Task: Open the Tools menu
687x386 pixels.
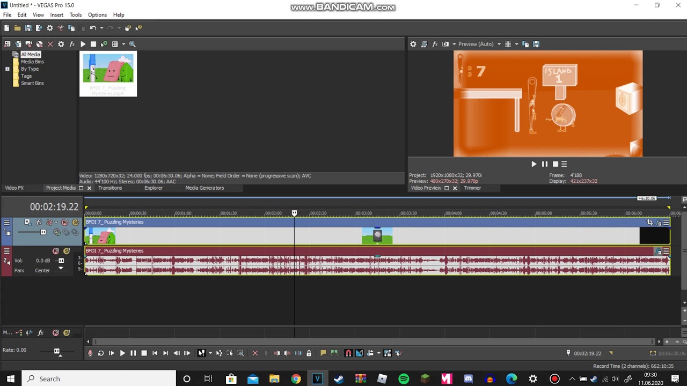Action: [76, 15]
